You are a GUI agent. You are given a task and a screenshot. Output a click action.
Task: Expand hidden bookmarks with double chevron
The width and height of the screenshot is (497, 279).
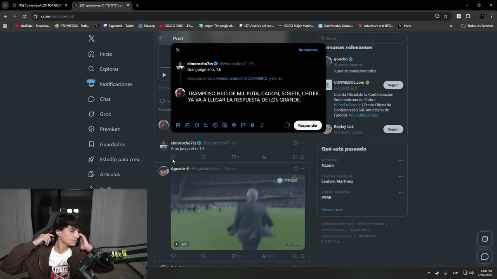pos(451,26)
